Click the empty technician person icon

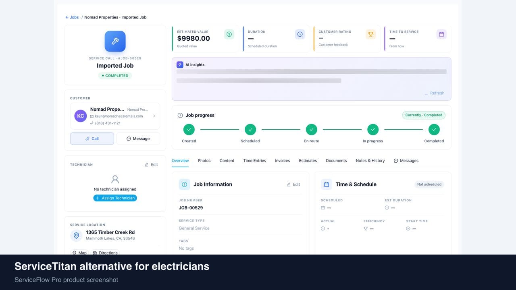pos(115,179)
